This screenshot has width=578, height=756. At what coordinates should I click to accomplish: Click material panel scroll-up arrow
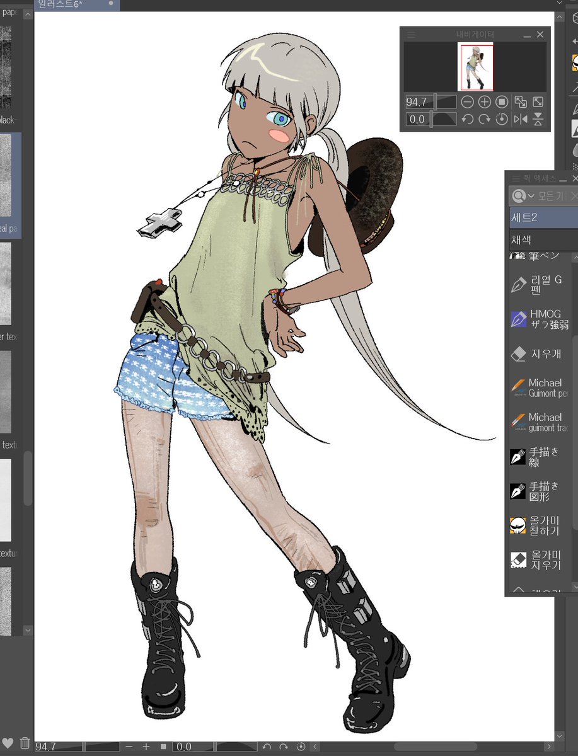(x=28, y=14)
